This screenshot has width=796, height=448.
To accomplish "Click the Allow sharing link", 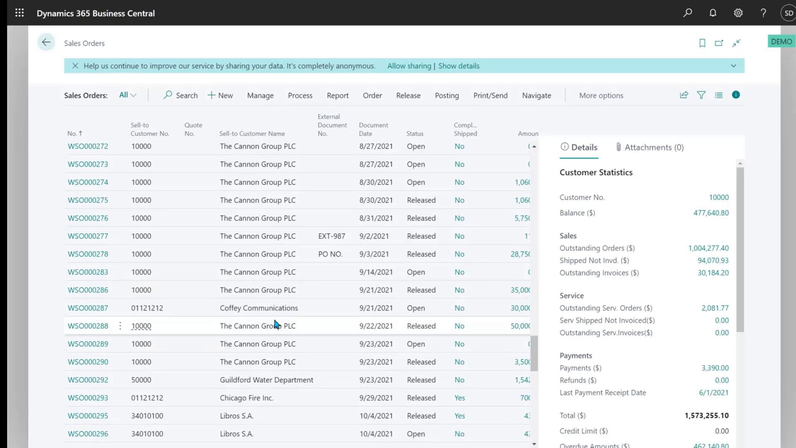I will click(409, 66).
